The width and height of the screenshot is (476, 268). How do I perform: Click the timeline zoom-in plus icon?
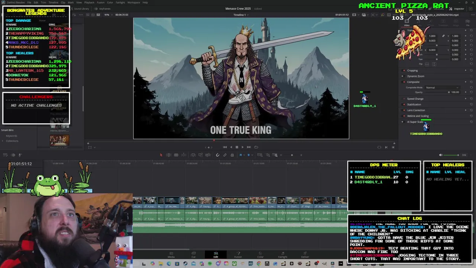coord(301,155)
